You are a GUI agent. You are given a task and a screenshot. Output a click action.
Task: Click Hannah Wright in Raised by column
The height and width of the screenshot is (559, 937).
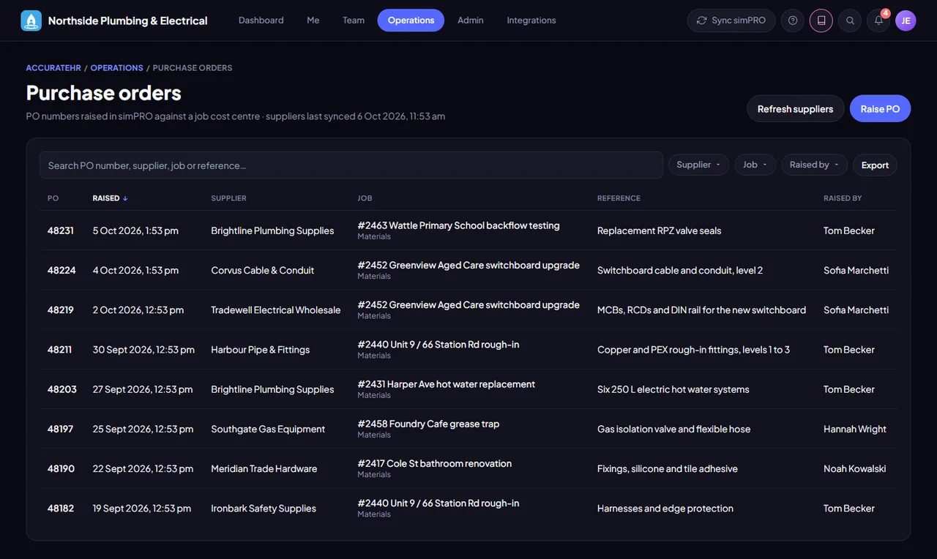click(854, 429)
